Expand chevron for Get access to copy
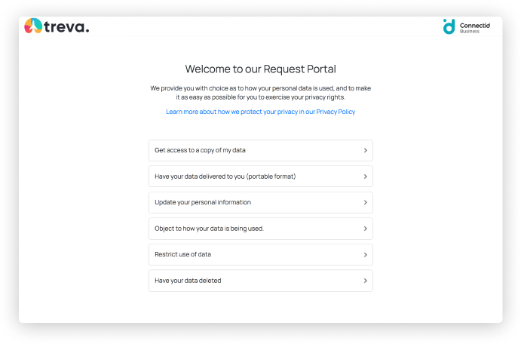The height and width of the screenshot is (344, 521). (365, 150)
